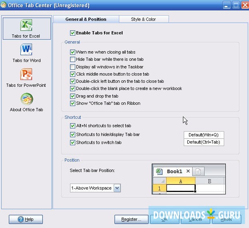Maximize the Office Tab Center window
The width and height of the screenshot is (249, 228).
pos(236,5)
